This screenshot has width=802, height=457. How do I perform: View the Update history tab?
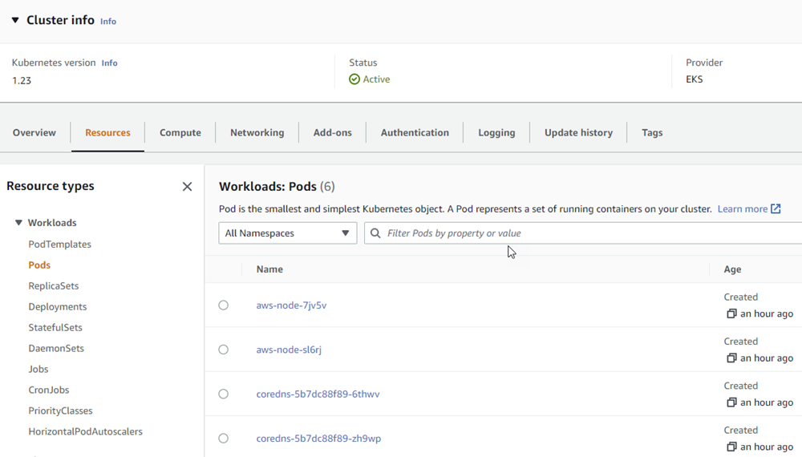(578, 132)
